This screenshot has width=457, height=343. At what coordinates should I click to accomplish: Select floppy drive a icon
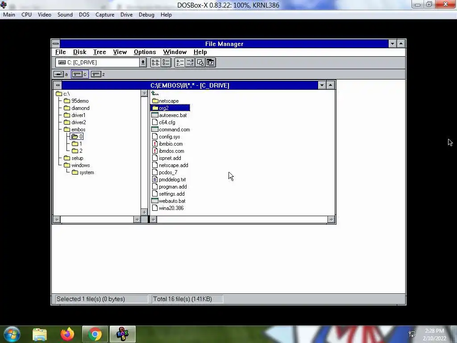tap(58, 74)
